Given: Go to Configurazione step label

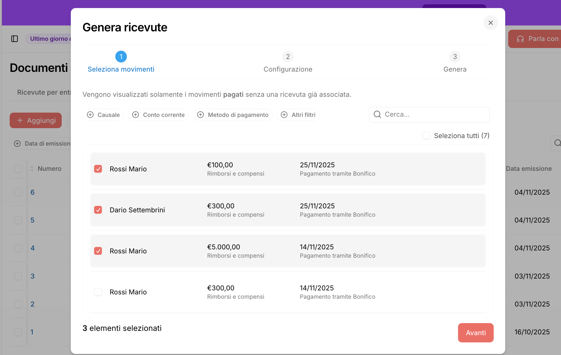Looking at the screenshot, I should coord(288,69).
